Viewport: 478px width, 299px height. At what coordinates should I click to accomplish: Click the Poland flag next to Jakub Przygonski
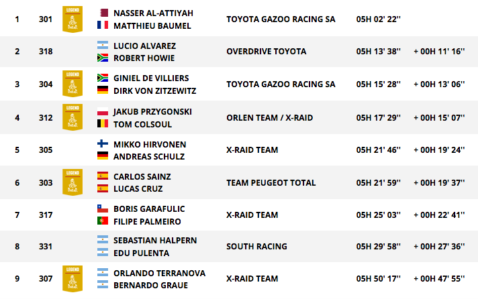click(x=103, y=111)
